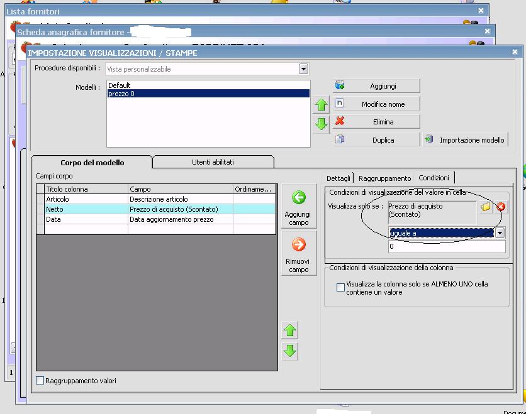The height and width of the screenshot is (414, 526).
Task: Open the Dettagli tab
Action: 338,178
